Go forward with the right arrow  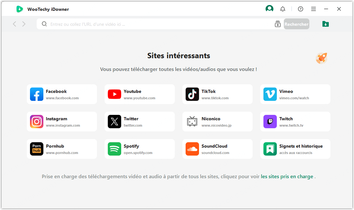tap(24, 24)
